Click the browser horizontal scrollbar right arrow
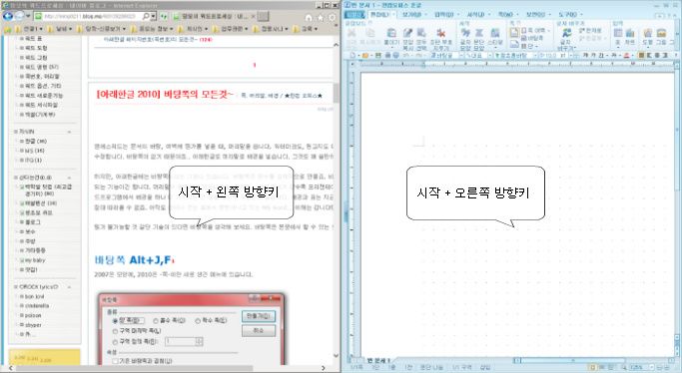The height and width of the screenshot is (373, 682). pyautogui.click(x=324, y=368)
